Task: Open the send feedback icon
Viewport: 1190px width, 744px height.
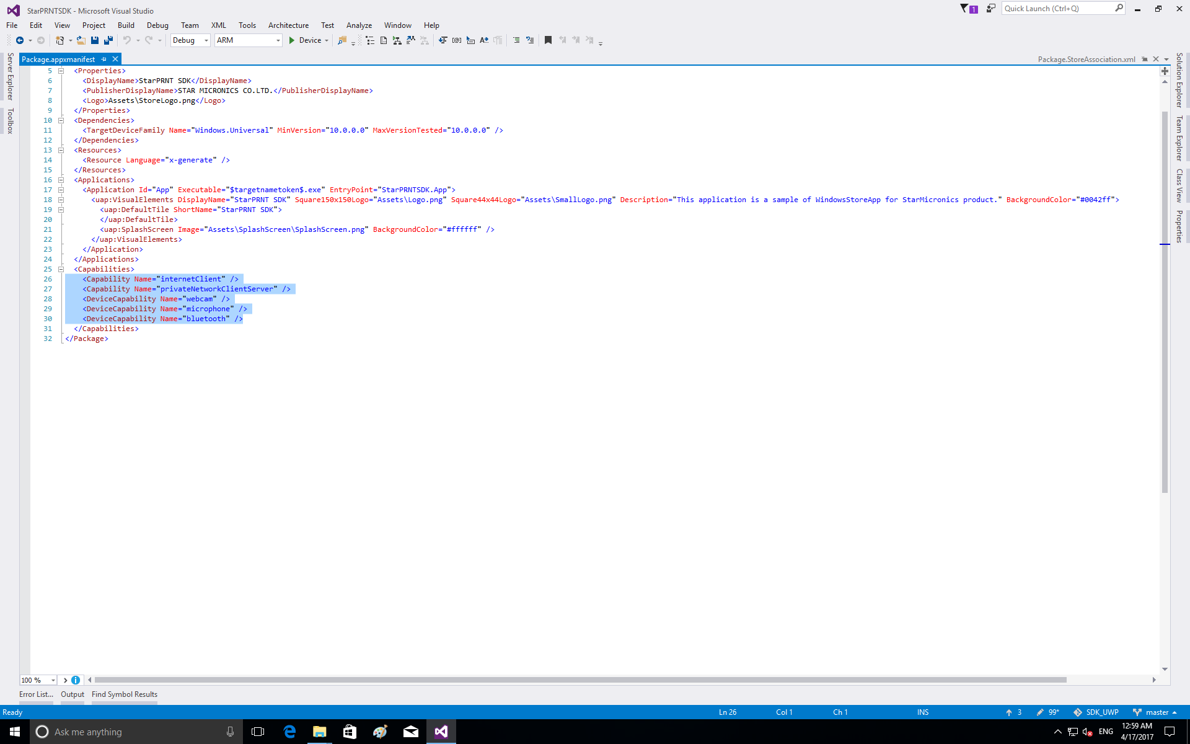Action: (x=991, y=9)
